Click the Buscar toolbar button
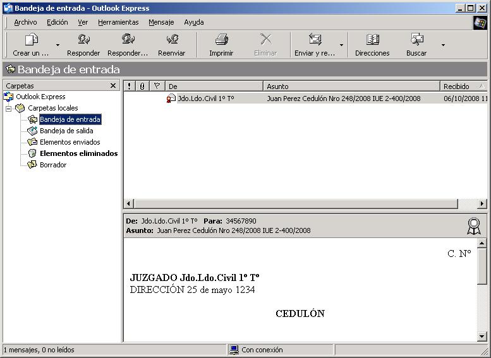The width and height of the screenshot is (491, 358). pos(416,45)
